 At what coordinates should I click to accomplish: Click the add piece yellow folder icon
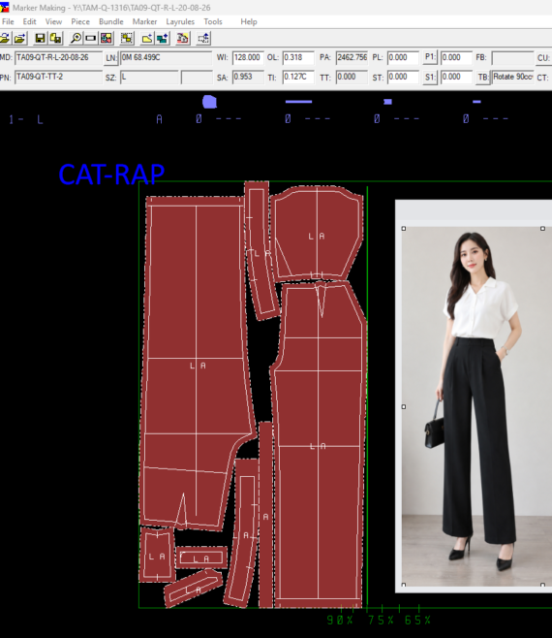(x=147, y=38)
